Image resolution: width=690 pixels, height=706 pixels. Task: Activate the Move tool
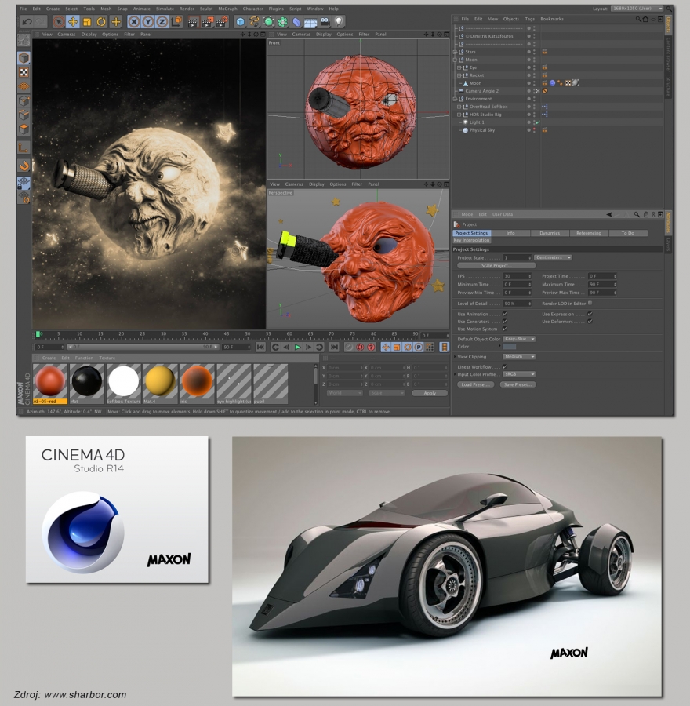(73, 22)
